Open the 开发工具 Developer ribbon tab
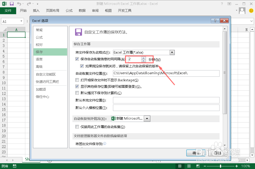The width and height of the screenshot is (255, 169). click(125, 11)
